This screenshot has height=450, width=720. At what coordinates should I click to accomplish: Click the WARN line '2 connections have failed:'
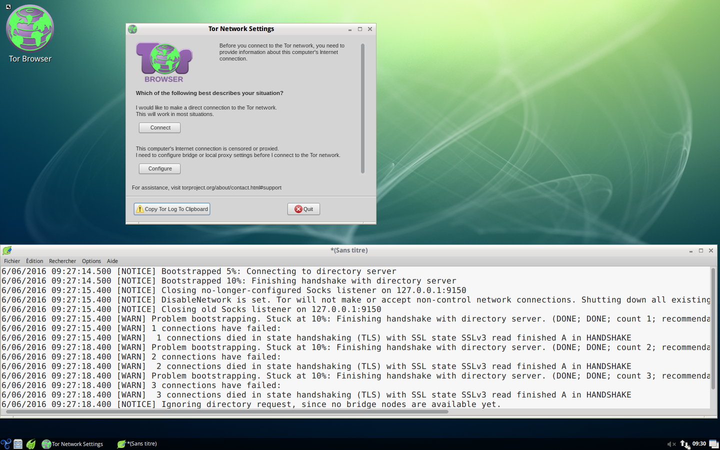click(141, 357)
